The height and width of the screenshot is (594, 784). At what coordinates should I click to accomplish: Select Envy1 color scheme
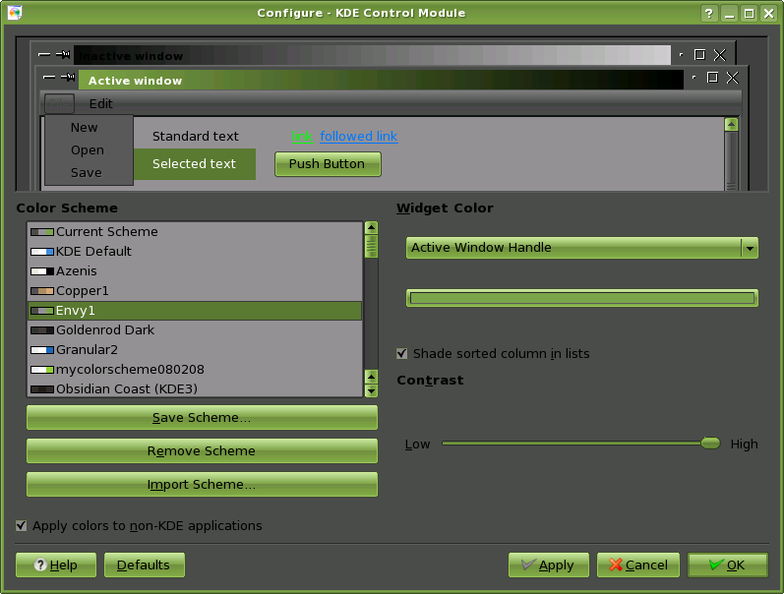pos(195,311)
